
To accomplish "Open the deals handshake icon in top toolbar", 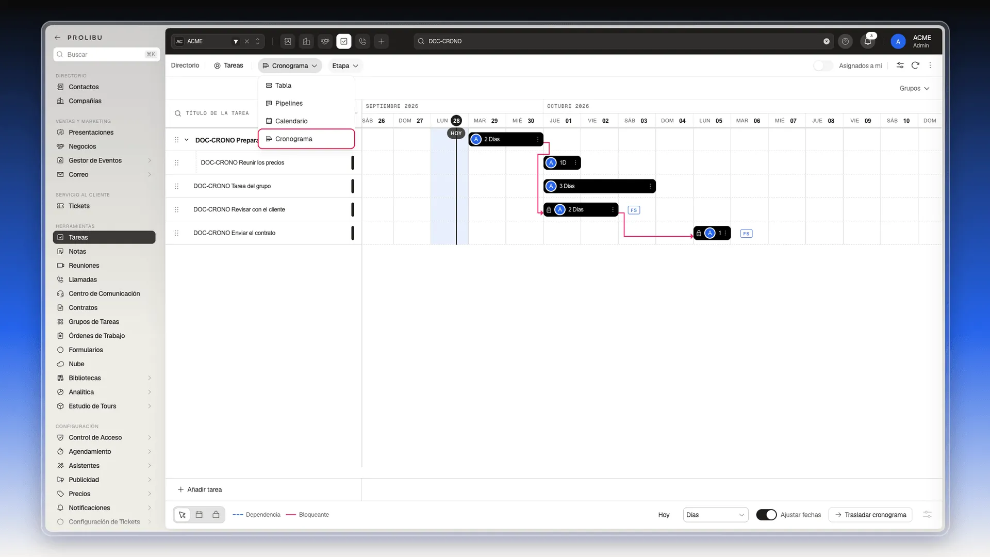I will [x=325, y=41].
